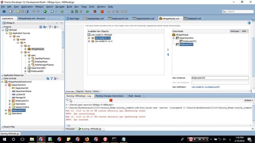Viewport: 255px width, 143px height.
Task: Expand EmployeesVO2 in Data Controls
Action: click(x=6, y=110)
